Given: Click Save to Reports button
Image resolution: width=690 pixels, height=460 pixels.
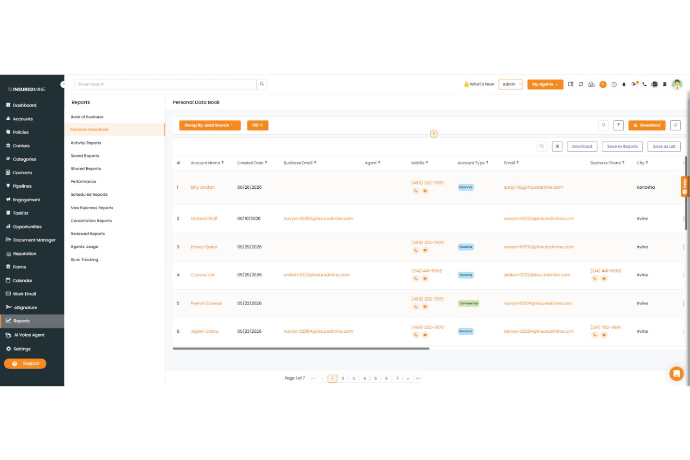Looking at the screenshot, I should point(622,146).
